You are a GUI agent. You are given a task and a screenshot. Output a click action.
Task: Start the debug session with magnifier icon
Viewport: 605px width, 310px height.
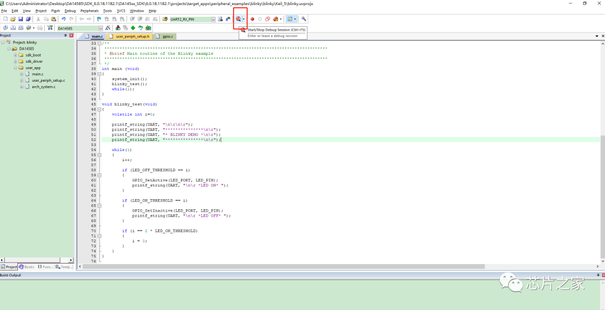(x=238, y=19)
